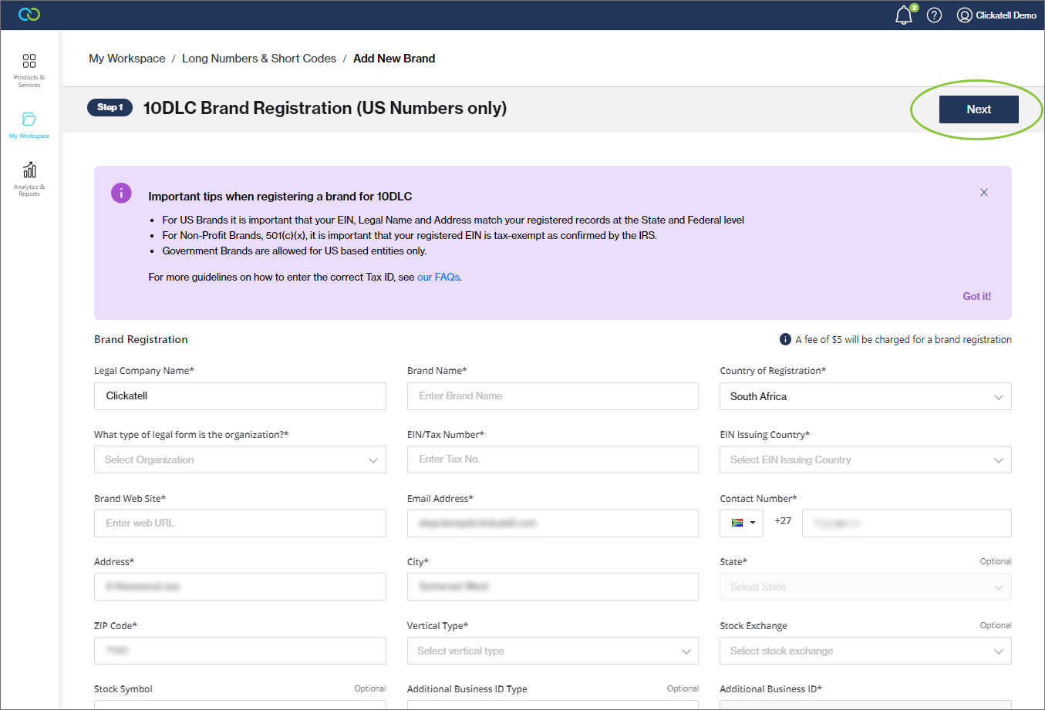
Task: Open Products & Services in sidebar
Action: click(29, 69)
